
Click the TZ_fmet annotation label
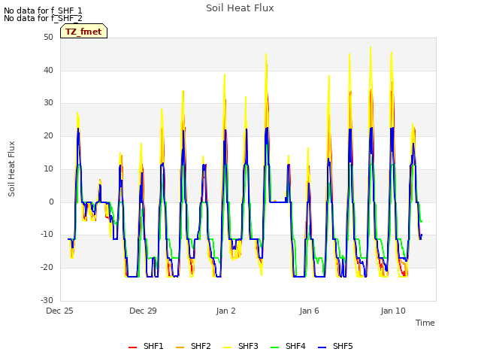[83, 32]
